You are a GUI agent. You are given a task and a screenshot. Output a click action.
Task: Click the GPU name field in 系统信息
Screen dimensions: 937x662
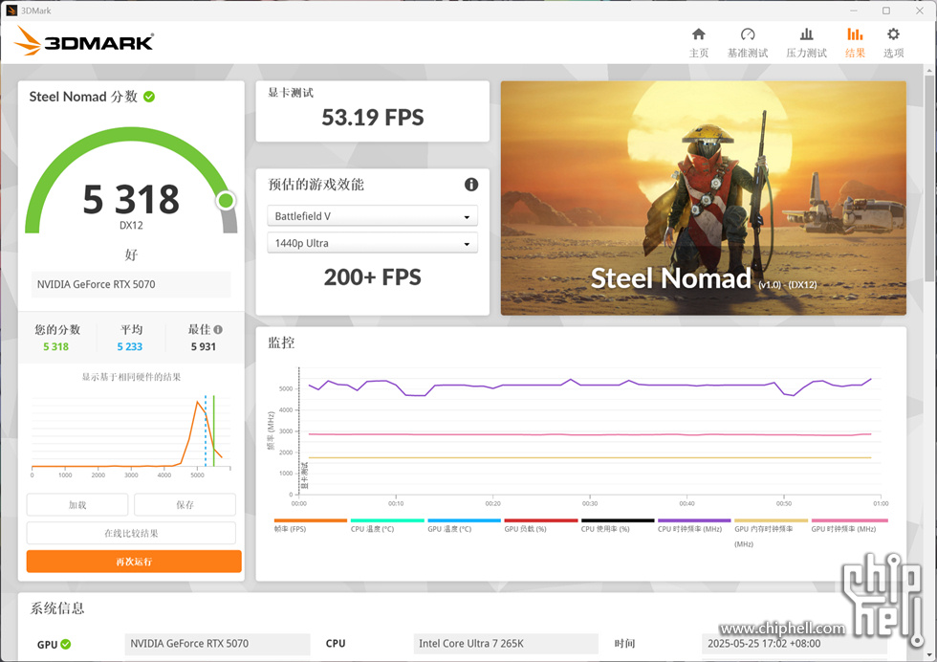click(x=218, y=644)
